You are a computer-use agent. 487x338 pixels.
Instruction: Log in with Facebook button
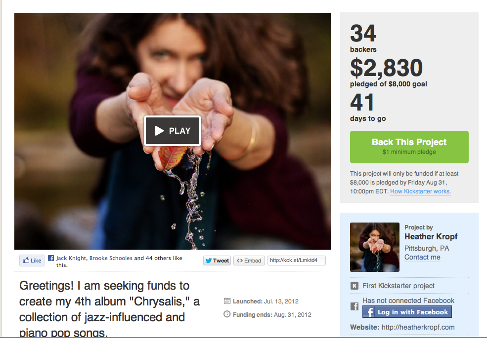(x=407, y=312)
